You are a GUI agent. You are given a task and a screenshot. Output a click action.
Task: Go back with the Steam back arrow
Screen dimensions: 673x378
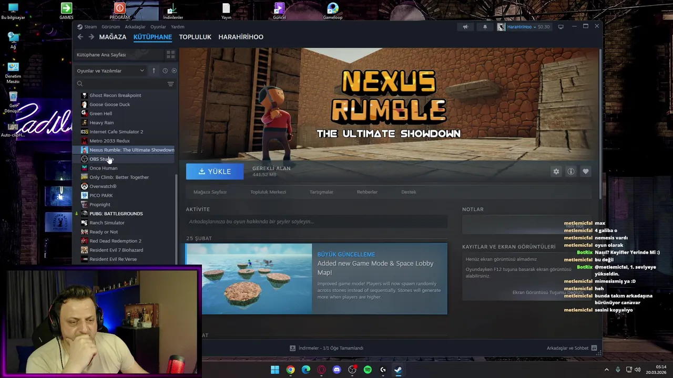tap(80, 37)
